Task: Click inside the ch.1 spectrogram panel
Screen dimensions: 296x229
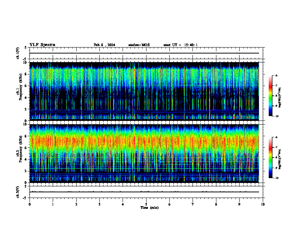Action: click(x=144, y=91)
